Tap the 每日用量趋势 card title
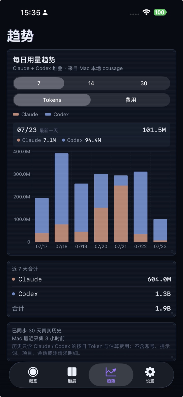The image size is (183, 397). click(34, 60)
